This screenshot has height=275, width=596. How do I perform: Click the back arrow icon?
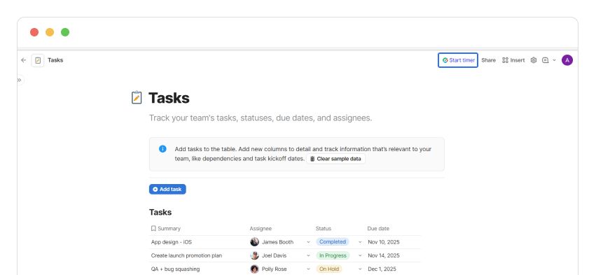point(24,60)
